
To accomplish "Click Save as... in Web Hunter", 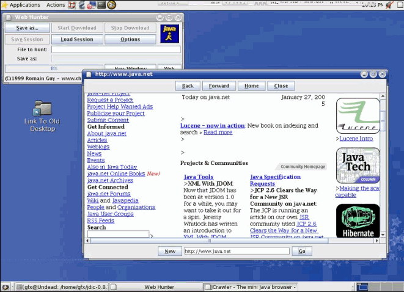I will pos(28,28).
